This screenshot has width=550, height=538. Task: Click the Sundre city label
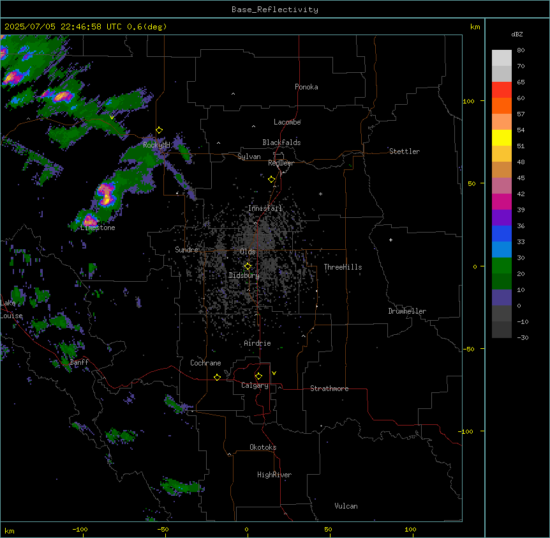186,250
